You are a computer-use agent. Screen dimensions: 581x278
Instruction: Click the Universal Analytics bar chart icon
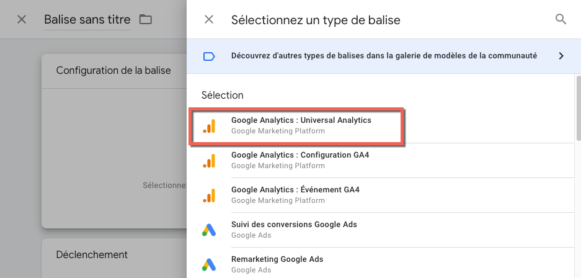click(x=209, y=126)
